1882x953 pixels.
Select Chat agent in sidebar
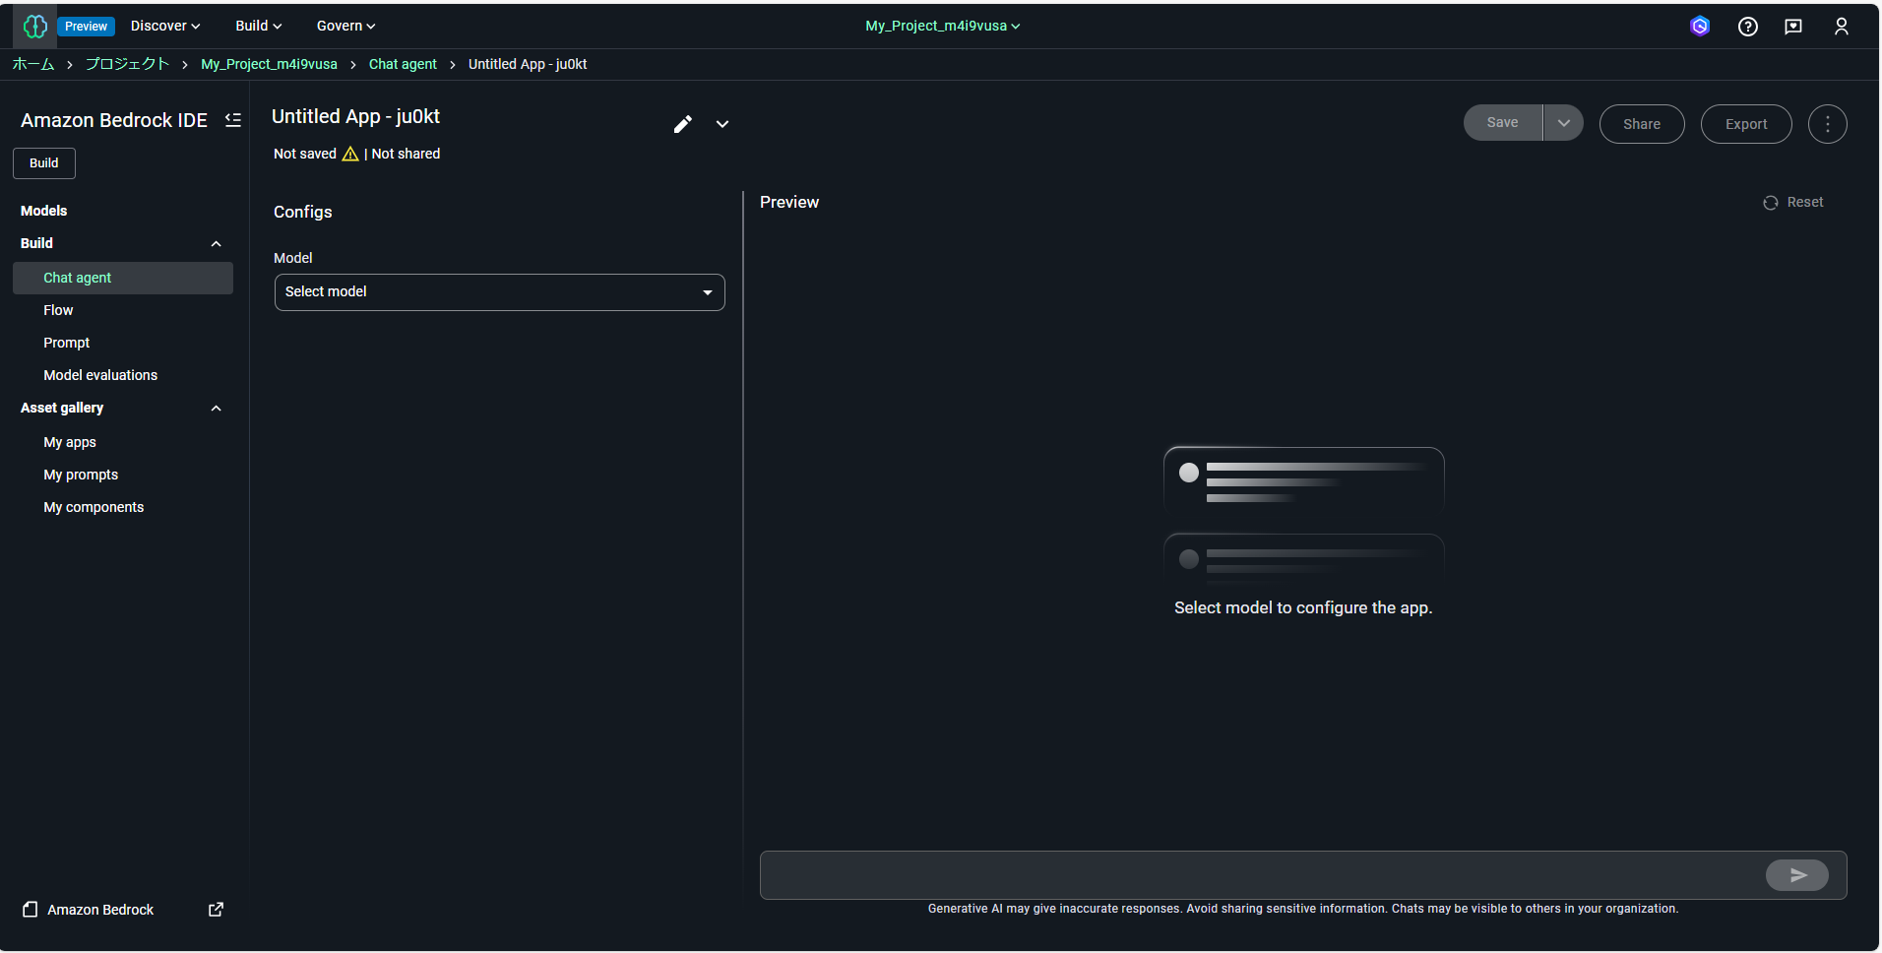[123, 278]
